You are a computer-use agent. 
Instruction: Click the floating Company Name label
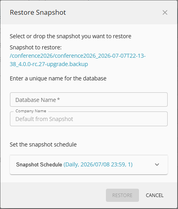[31, 111]
